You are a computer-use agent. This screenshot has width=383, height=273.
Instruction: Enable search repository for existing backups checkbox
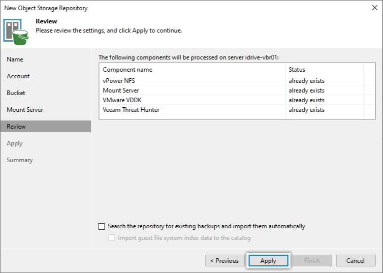coord(102,226)
